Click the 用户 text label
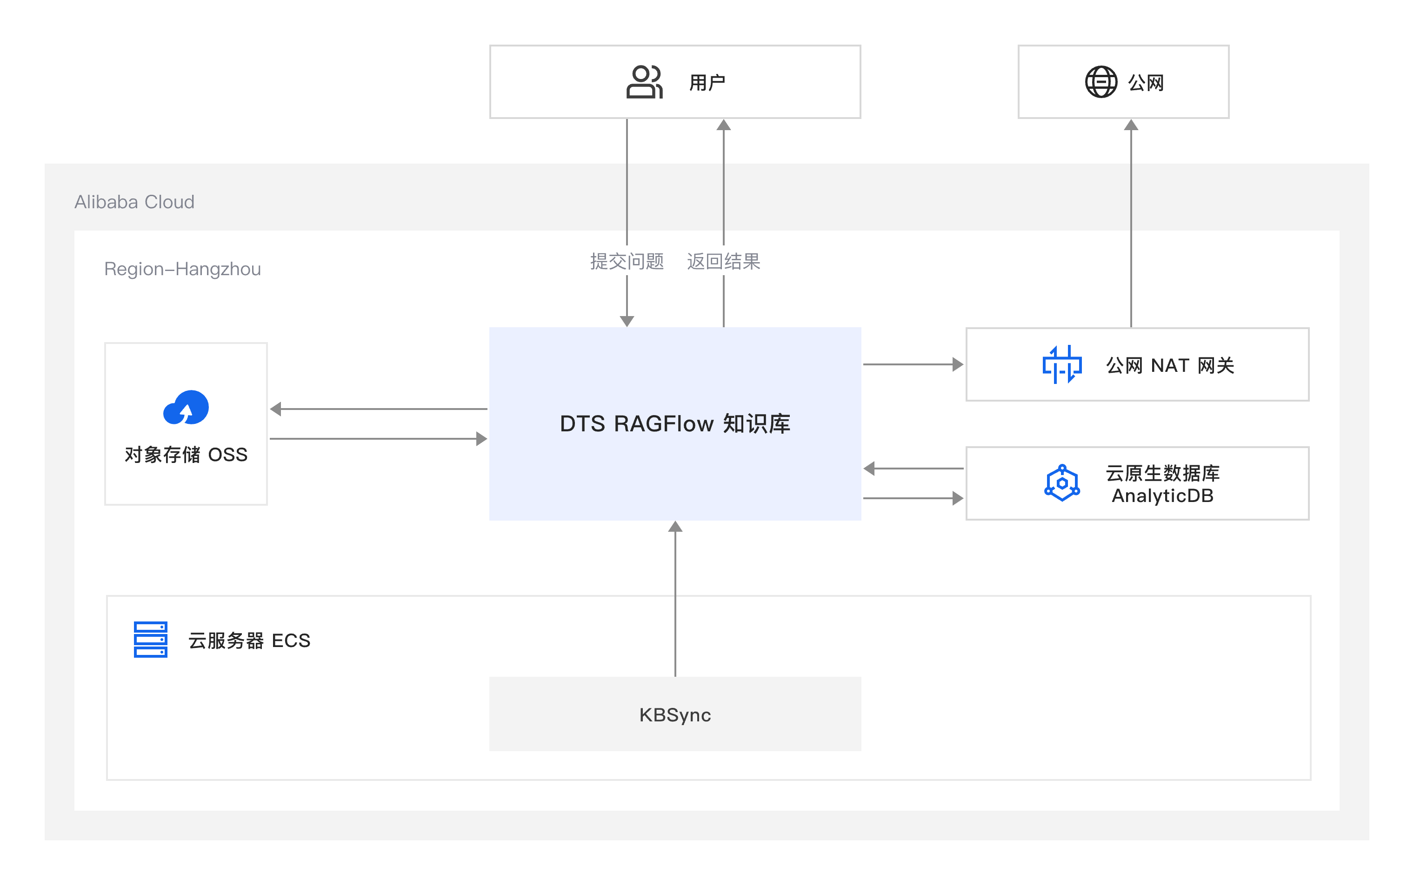Image resolution: width=1414 pixels, height=885 pixels. (x=707, y=83)
